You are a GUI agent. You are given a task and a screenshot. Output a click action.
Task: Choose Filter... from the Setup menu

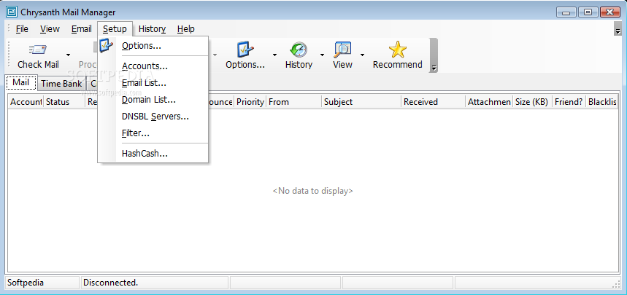click(x=153, y=133)
